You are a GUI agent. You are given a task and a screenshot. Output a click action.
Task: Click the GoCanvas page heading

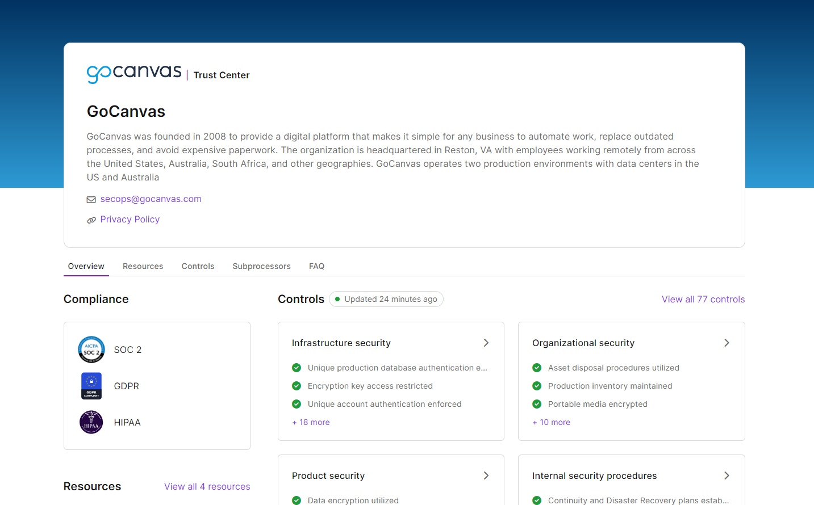point(126,111)
